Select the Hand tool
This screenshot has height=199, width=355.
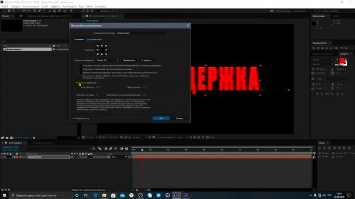coord(9,11)
